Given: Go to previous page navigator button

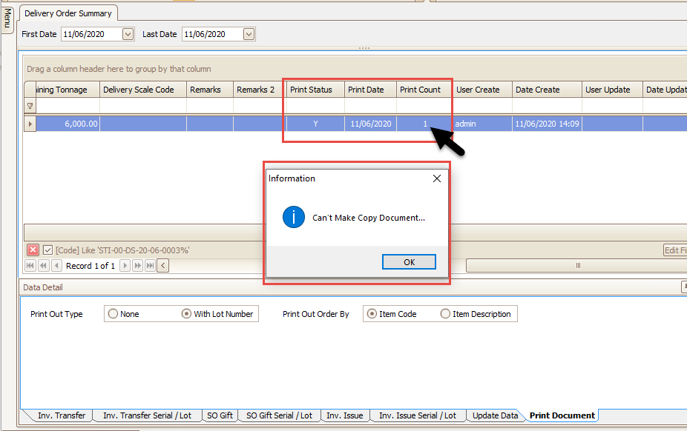Looking at the screenshot, I should pyautogui.click(x=43, y=265).
